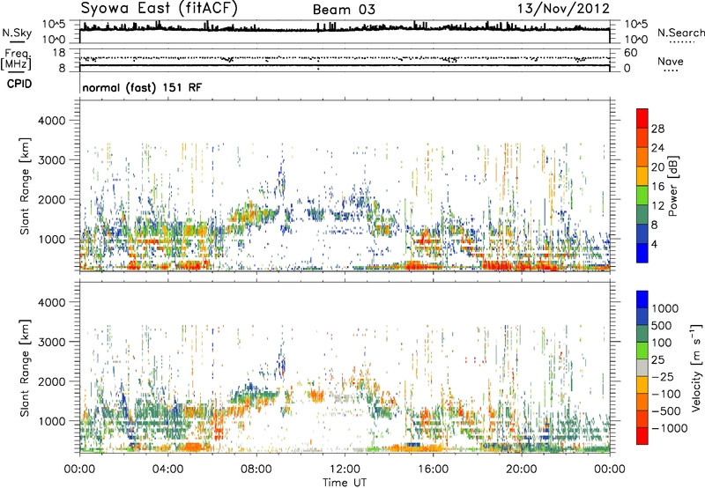Click the 'Slant Range [km]' label of the velocity panel

25,368
